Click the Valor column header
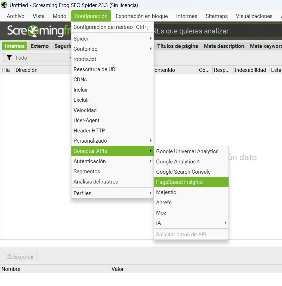 (196, 269)
